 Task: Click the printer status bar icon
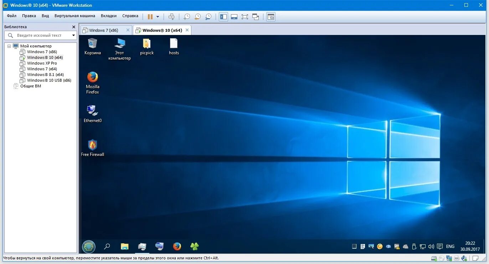point(457,258)
